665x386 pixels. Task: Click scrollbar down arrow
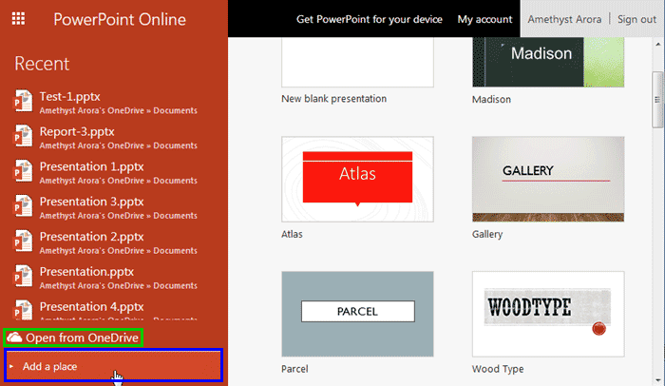(657, 380)
